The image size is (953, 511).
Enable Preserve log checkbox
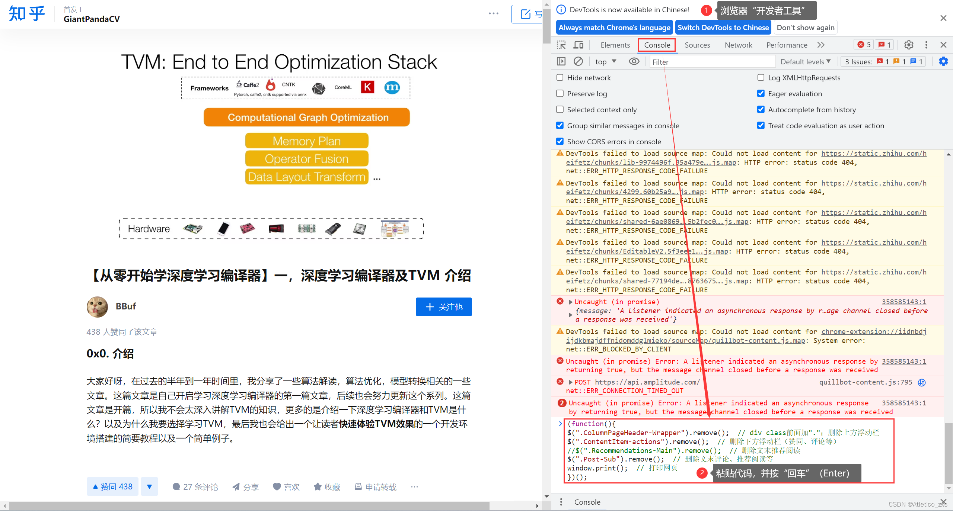[560, 93]
